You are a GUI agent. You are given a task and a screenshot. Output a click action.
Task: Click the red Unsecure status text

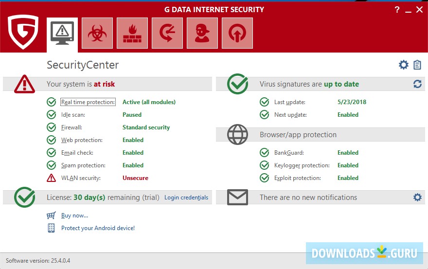135,178
